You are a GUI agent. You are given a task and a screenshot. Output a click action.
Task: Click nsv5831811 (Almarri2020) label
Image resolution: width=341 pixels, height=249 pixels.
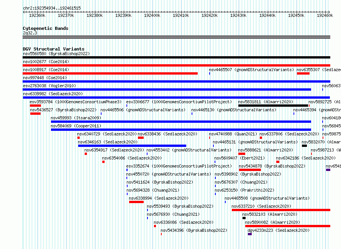coord(266,102)
